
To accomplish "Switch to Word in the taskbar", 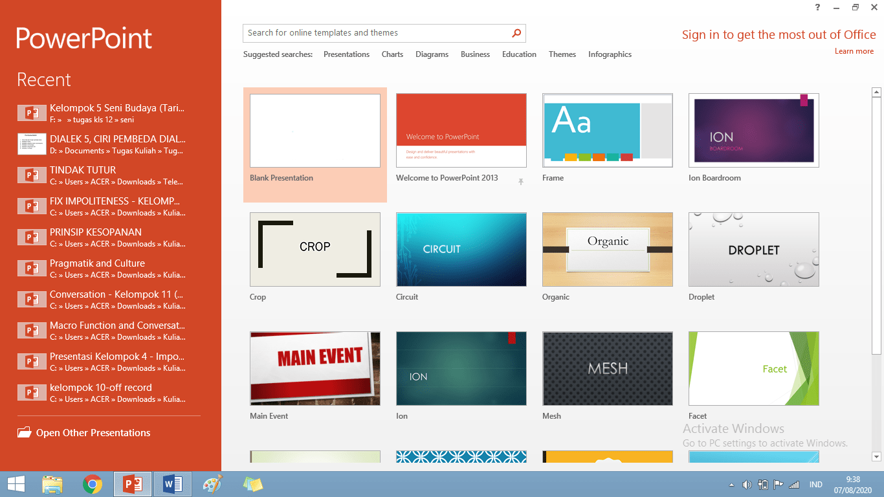I will pos(173,484).
